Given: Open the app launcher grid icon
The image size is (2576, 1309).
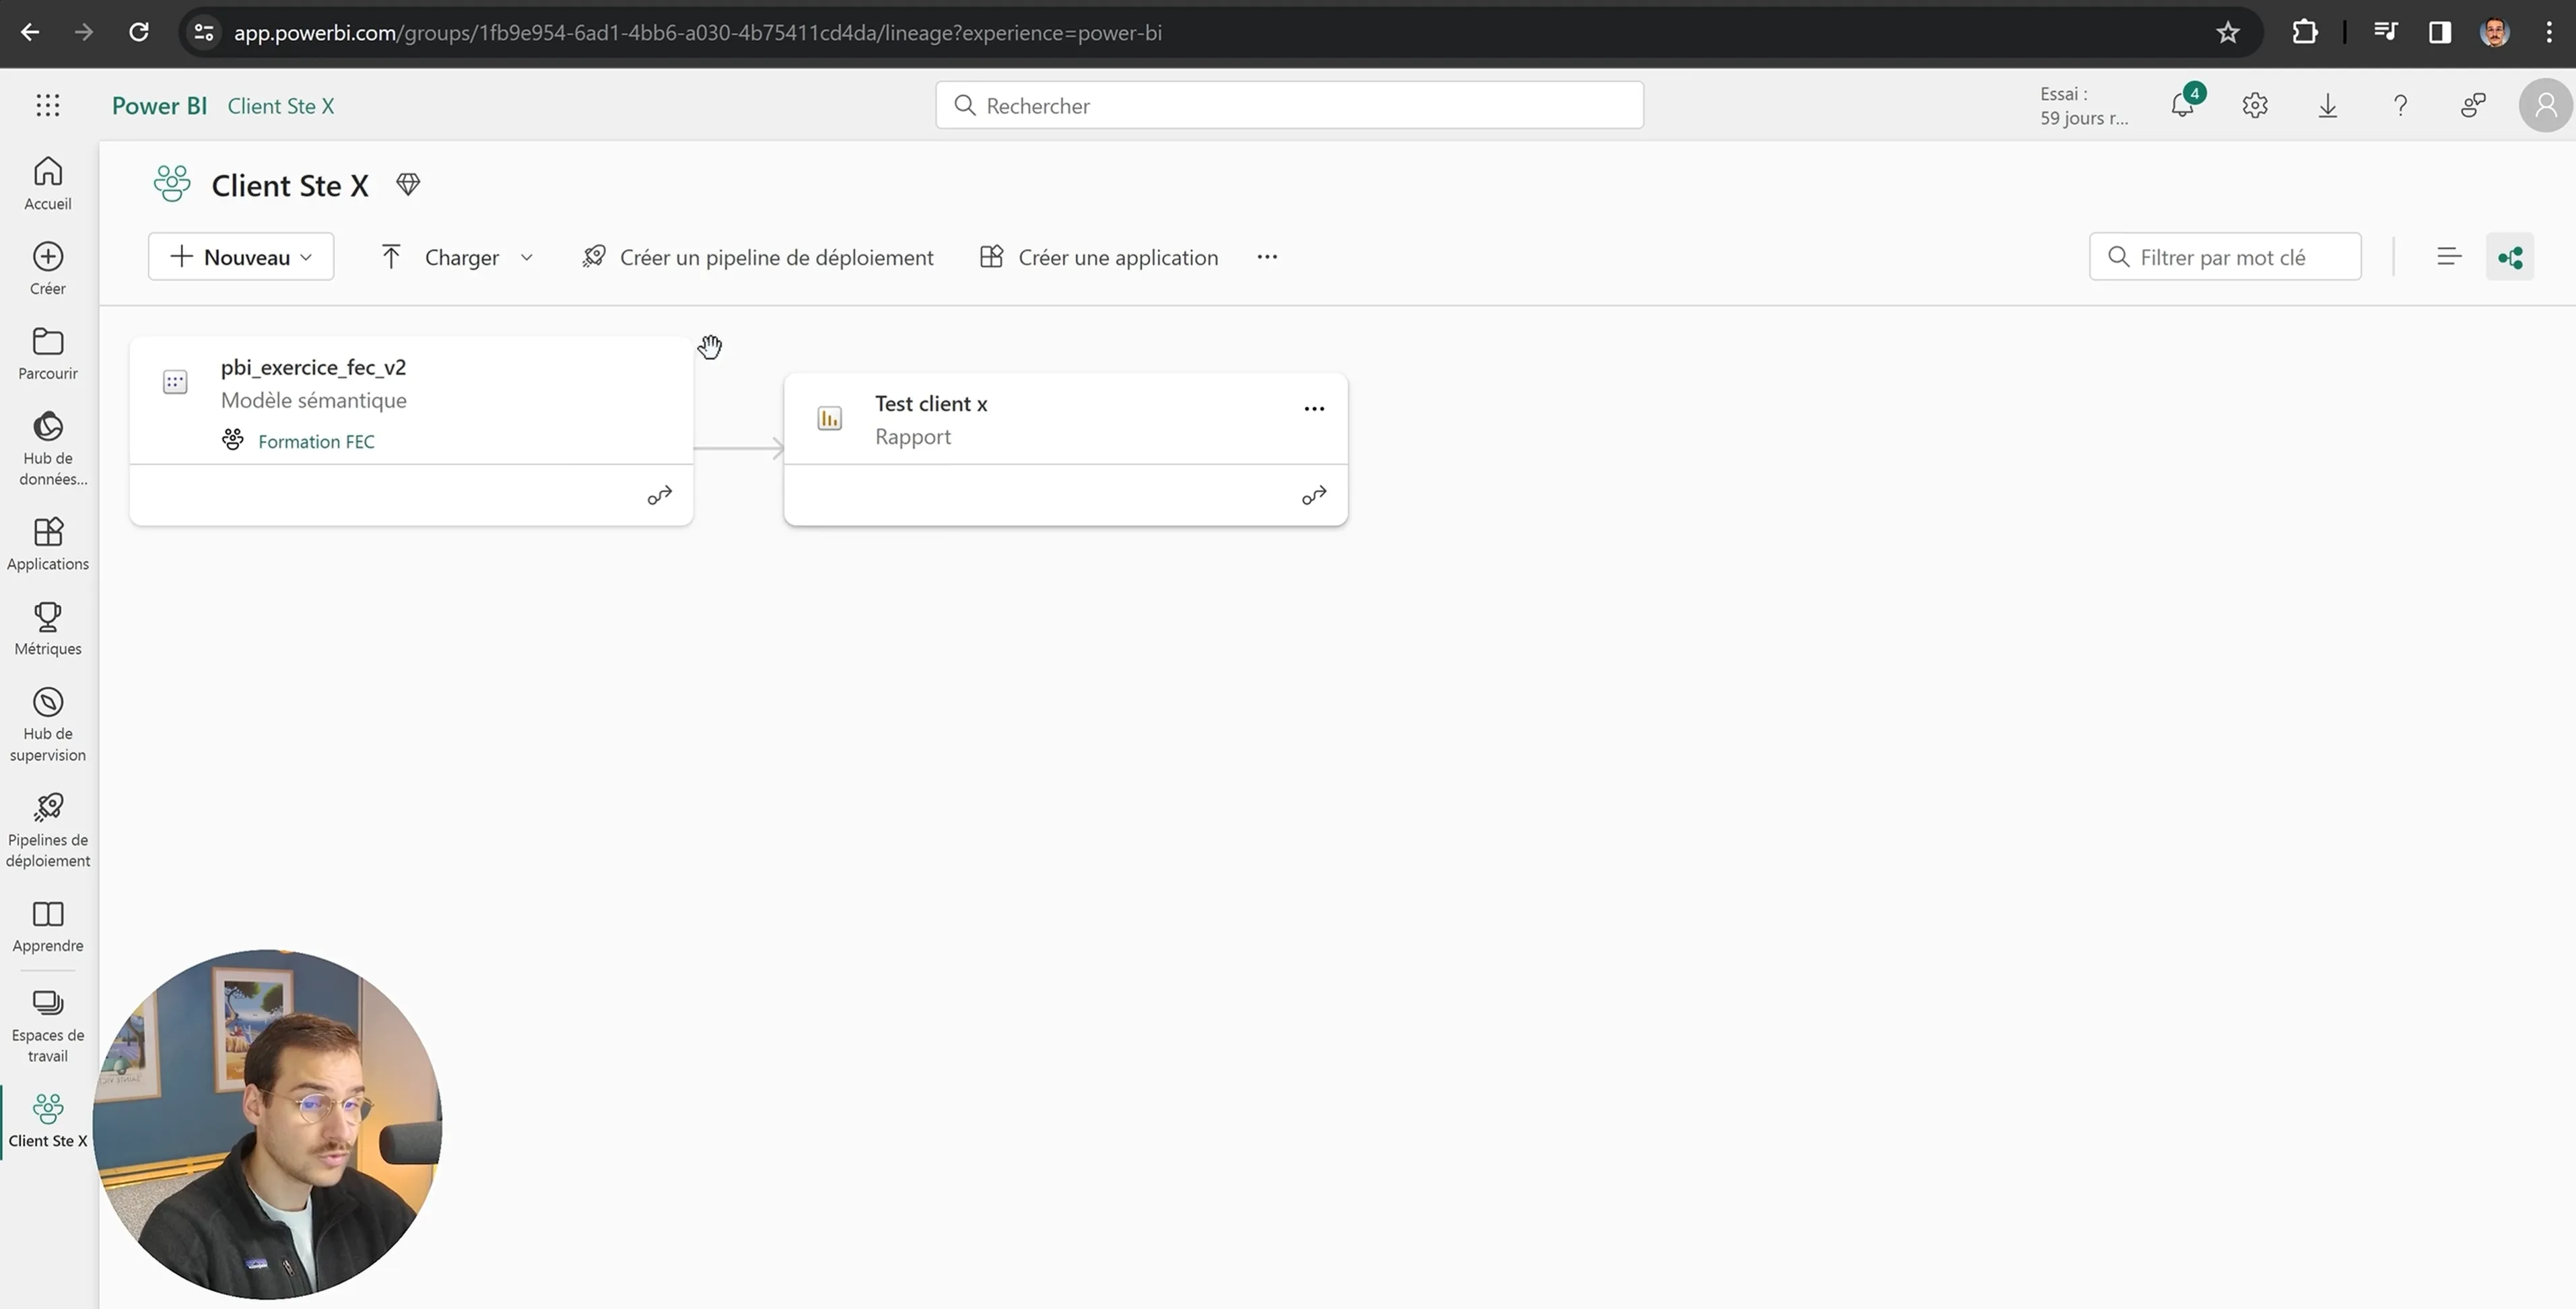Looking at the screenshot, I should [x=47, y=105].
